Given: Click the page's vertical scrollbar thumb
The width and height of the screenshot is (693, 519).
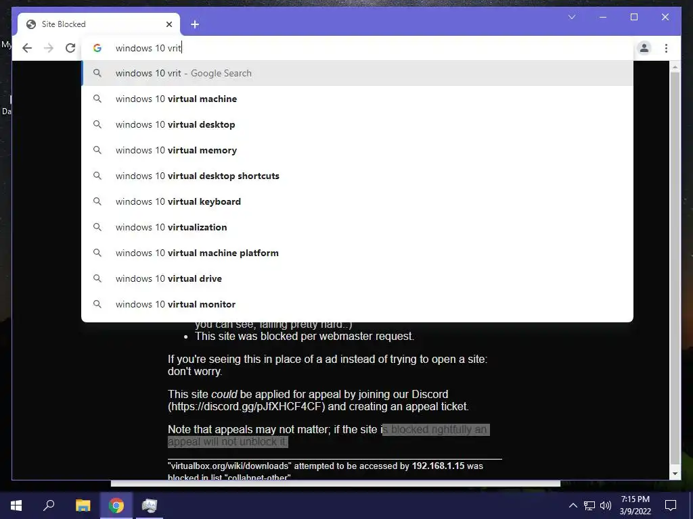Looking at the screenshot, I should click(x=675, y=268).
